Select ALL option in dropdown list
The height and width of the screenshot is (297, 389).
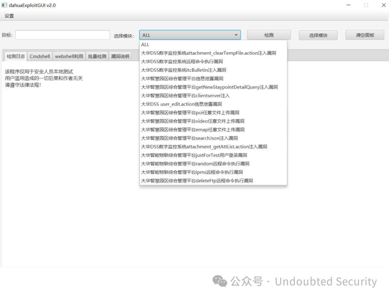pos(213,44)
